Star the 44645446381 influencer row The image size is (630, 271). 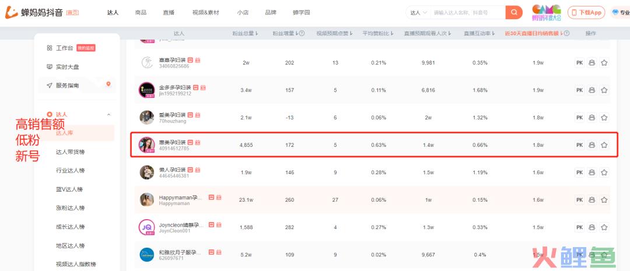(x=604, y=173)
